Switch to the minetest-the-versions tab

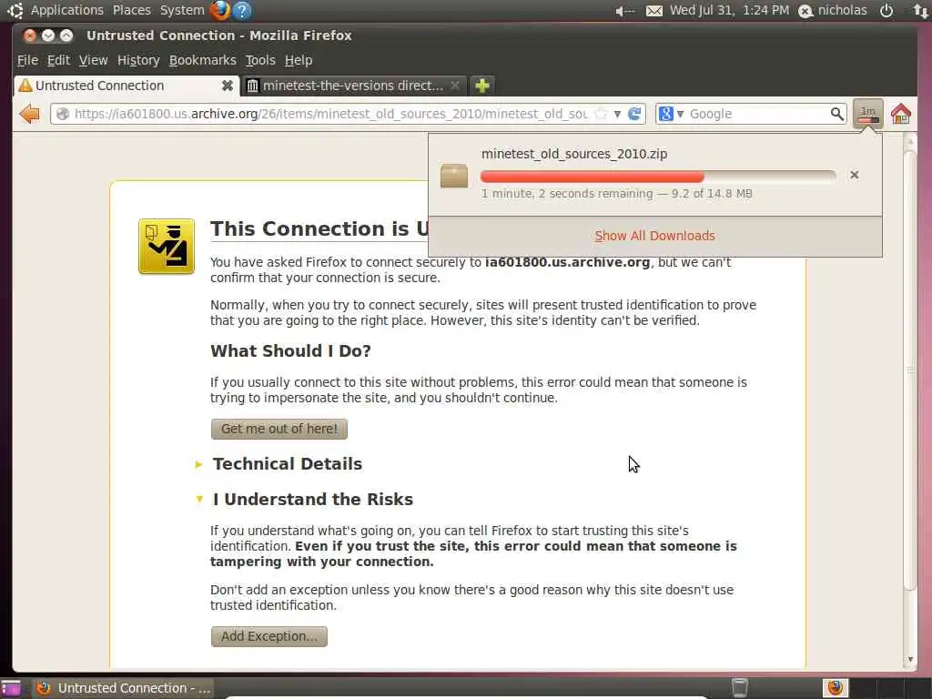coord(354,86)
